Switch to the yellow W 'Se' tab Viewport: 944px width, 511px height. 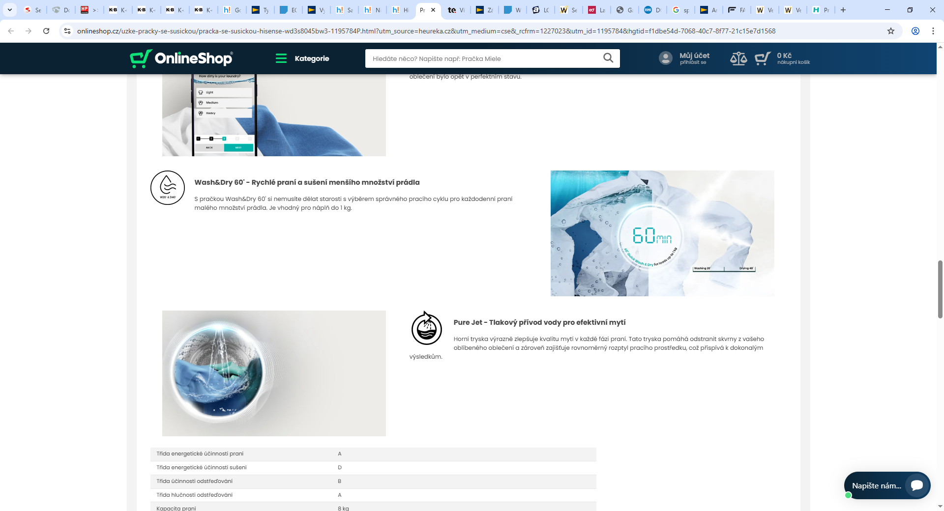(x=569, y=10)
